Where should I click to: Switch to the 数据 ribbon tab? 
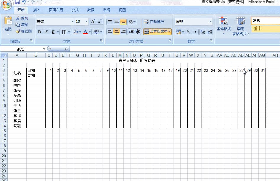coord(91,10)
